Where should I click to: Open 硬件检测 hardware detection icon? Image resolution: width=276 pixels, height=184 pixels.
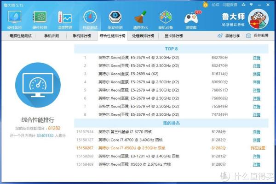[40, 20]
